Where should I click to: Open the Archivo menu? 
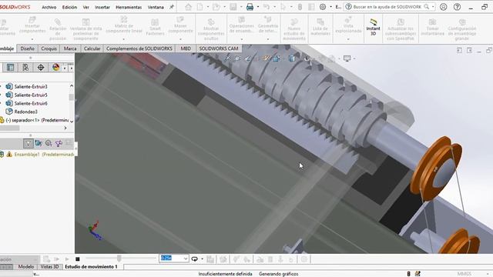pos(49,7)
